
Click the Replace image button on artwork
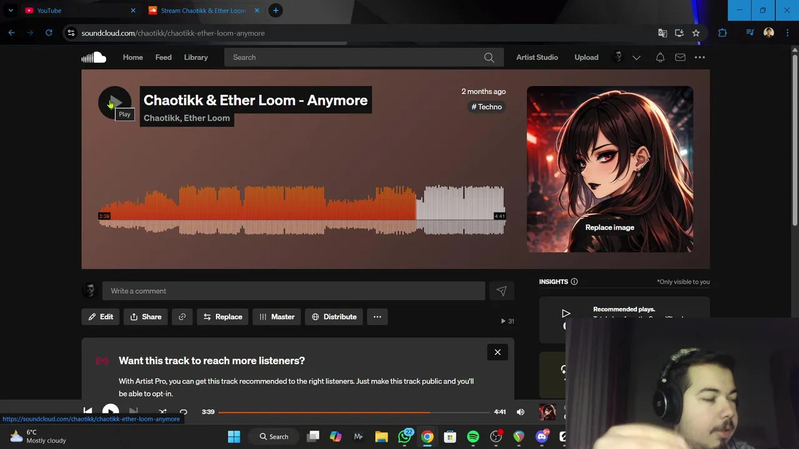pyautogui.click(x=610, y=228)
